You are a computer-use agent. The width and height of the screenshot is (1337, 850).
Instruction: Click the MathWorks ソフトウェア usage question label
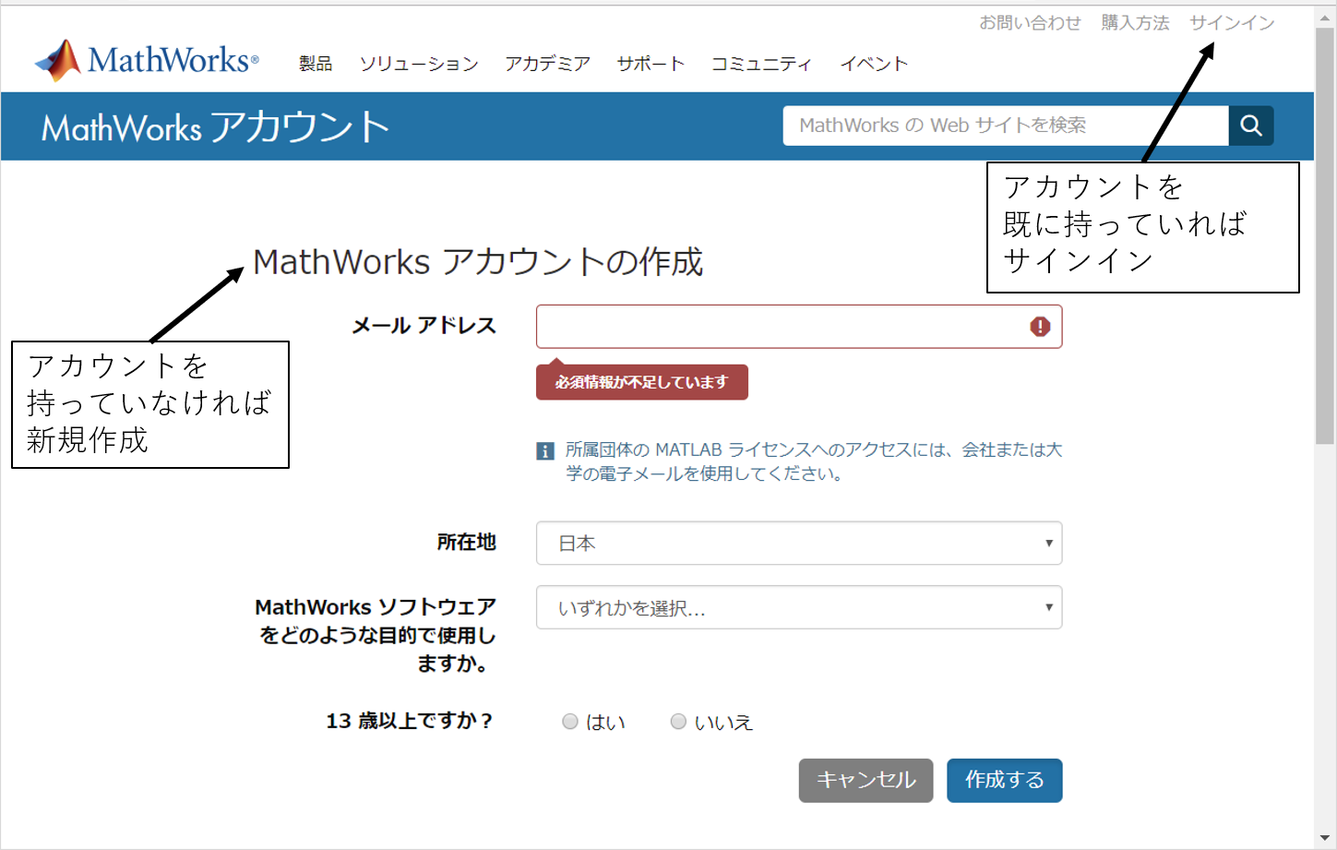click(x=376, y=635)
